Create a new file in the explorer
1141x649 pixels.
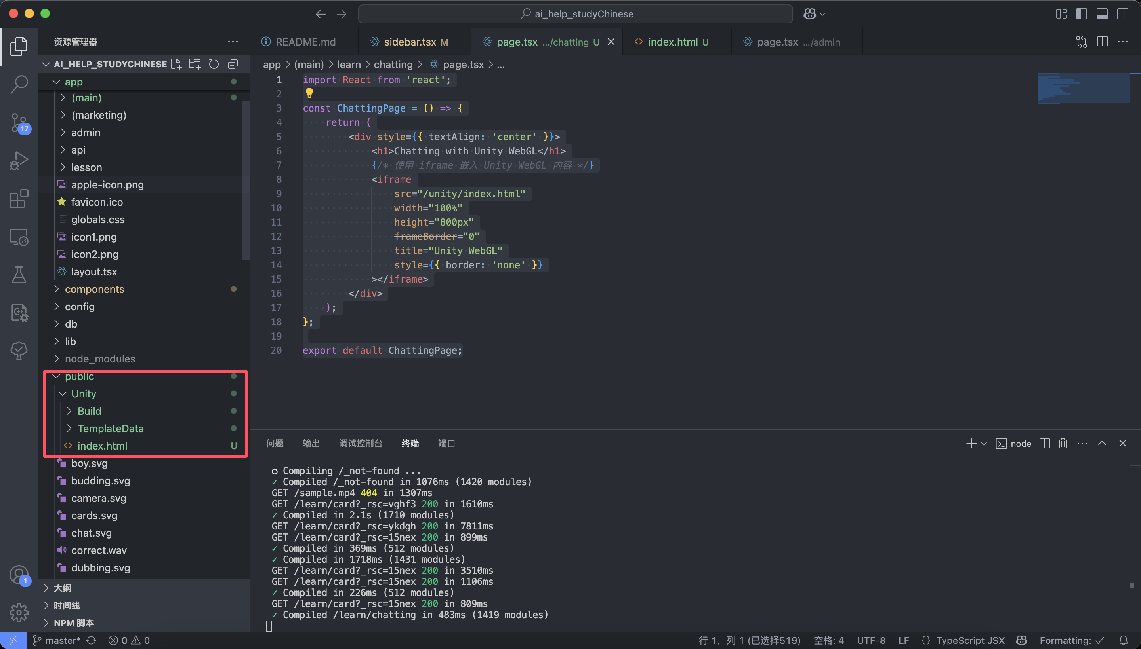(176, 64)
